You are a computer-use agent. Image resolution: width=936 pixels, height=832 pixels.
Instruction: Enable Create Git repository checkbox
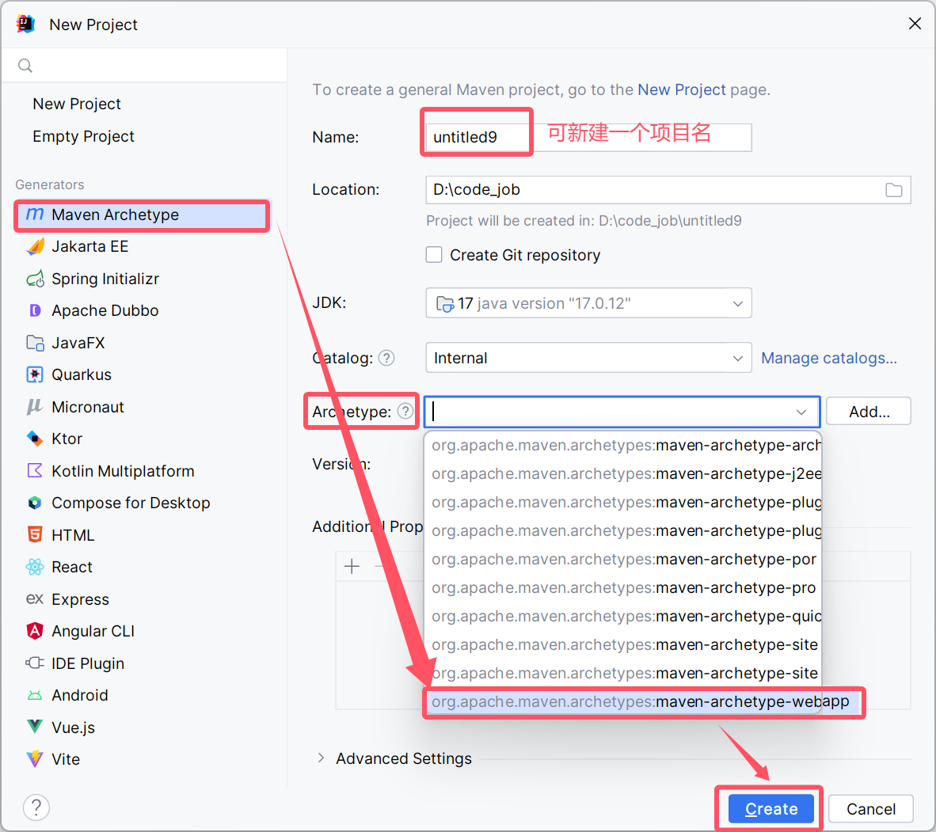coord(434,255)
